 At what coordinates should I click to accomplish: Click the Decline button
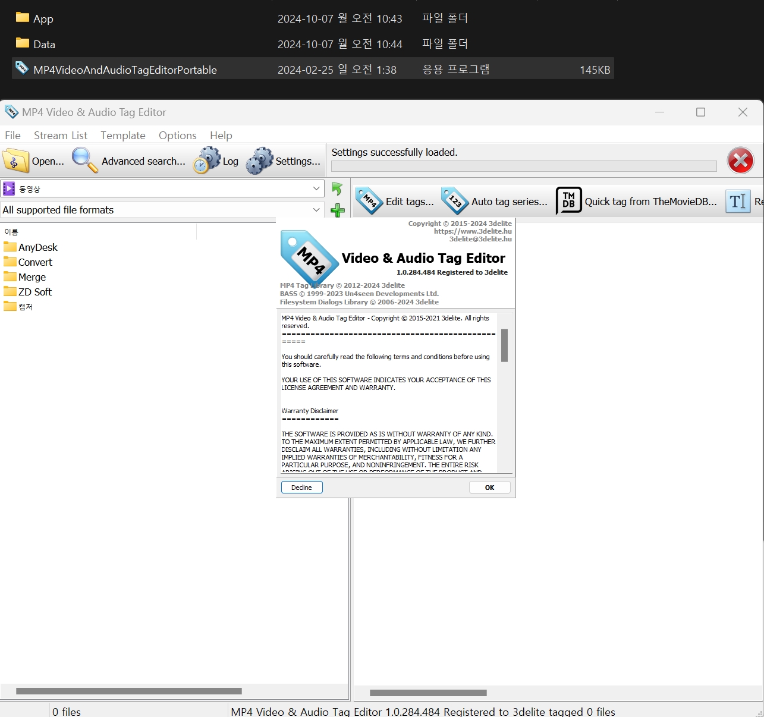[x=302, y=488]
